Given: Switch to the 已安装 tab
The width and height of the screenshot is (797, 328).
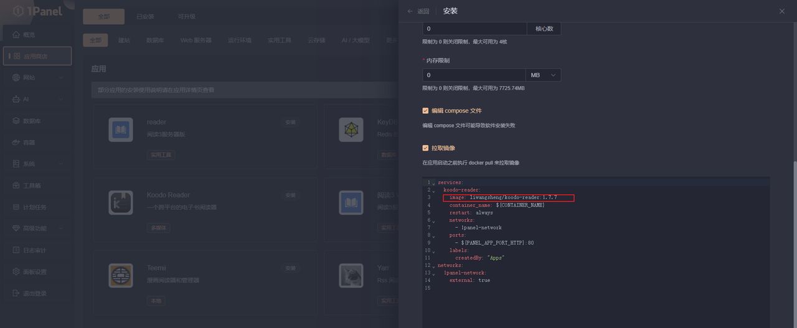Looking at the screenshot, I should tap(145, 17).
